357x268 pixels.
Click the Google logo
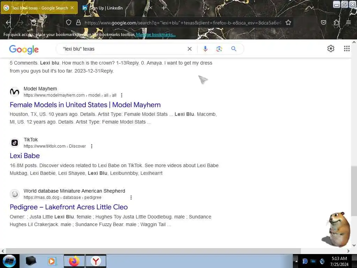pos(24,49)
